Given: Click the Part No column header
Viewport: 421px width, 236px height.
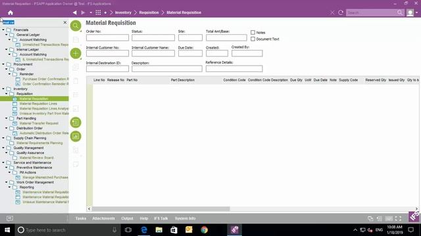Looking at the screenshot, I should click(x=132, y=80).
